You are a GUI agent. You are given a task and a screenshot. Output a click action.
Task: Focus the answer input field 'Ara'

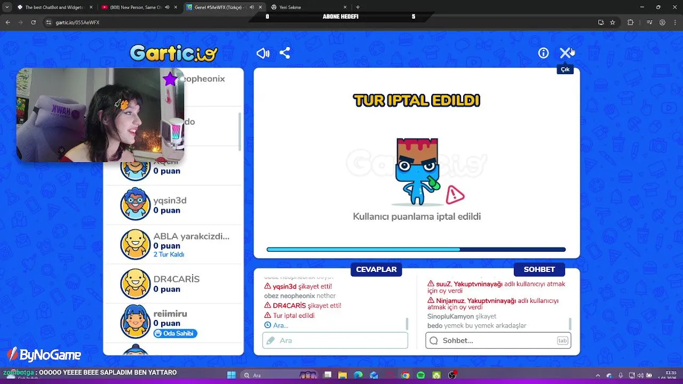(x=335, y=340)
